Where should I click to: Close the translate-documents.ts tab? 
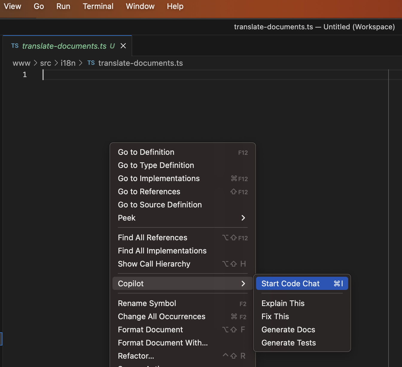(123, 46)
